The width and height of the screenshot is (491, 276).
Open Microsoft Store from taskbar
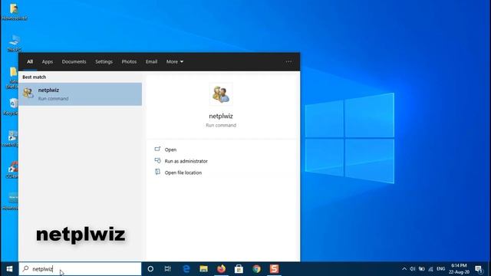pyautogui.click(x=239, y=269)
